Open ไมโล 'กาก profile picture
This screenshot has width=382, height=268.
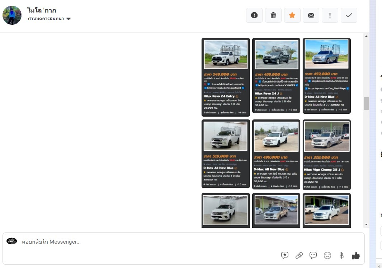[x=12, y=15]
